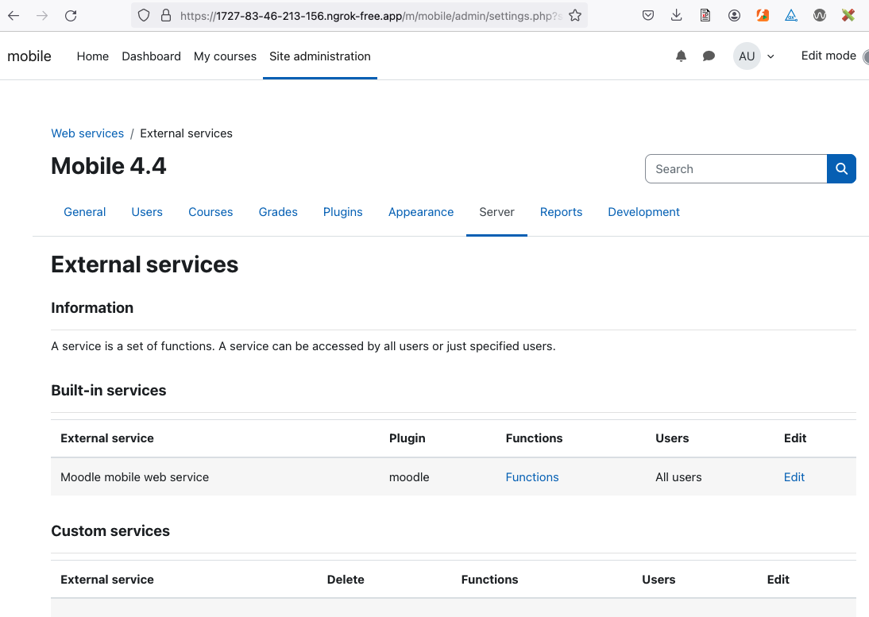Image resolution: width=869 pixels, height=617 pixels.
Task: Click the AU user avatar
Action: click(x=747, y=56)
